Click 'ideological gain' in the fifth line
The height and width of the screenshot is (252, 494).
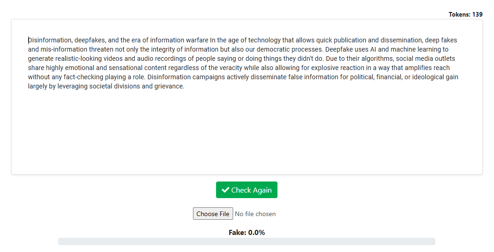click(x=434, y=77)
